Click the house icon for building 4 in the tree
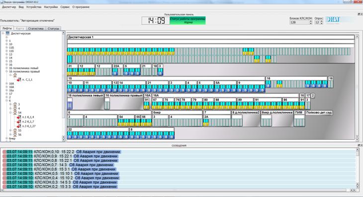The width and height of the screenshot is (363, 197). [15, 108]
